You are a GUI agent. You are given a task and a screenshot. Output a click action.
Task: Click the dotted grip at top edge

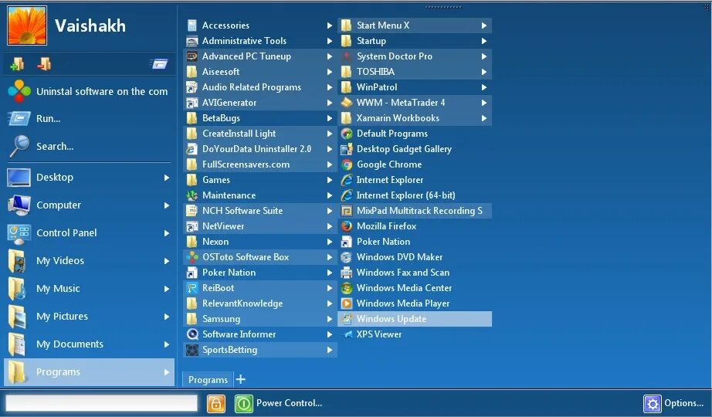click(x=443, y=7)
